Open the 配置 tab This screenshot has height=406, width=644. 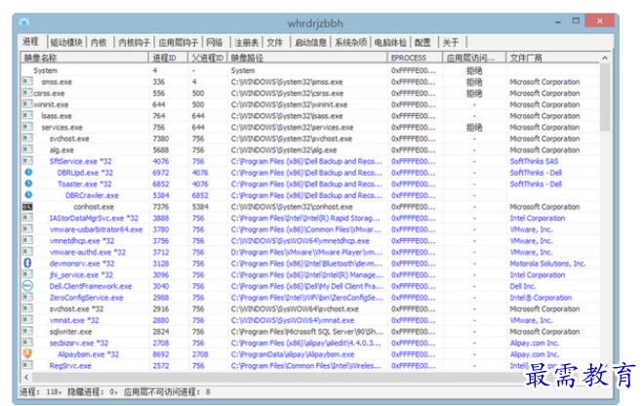coord(423,42)
